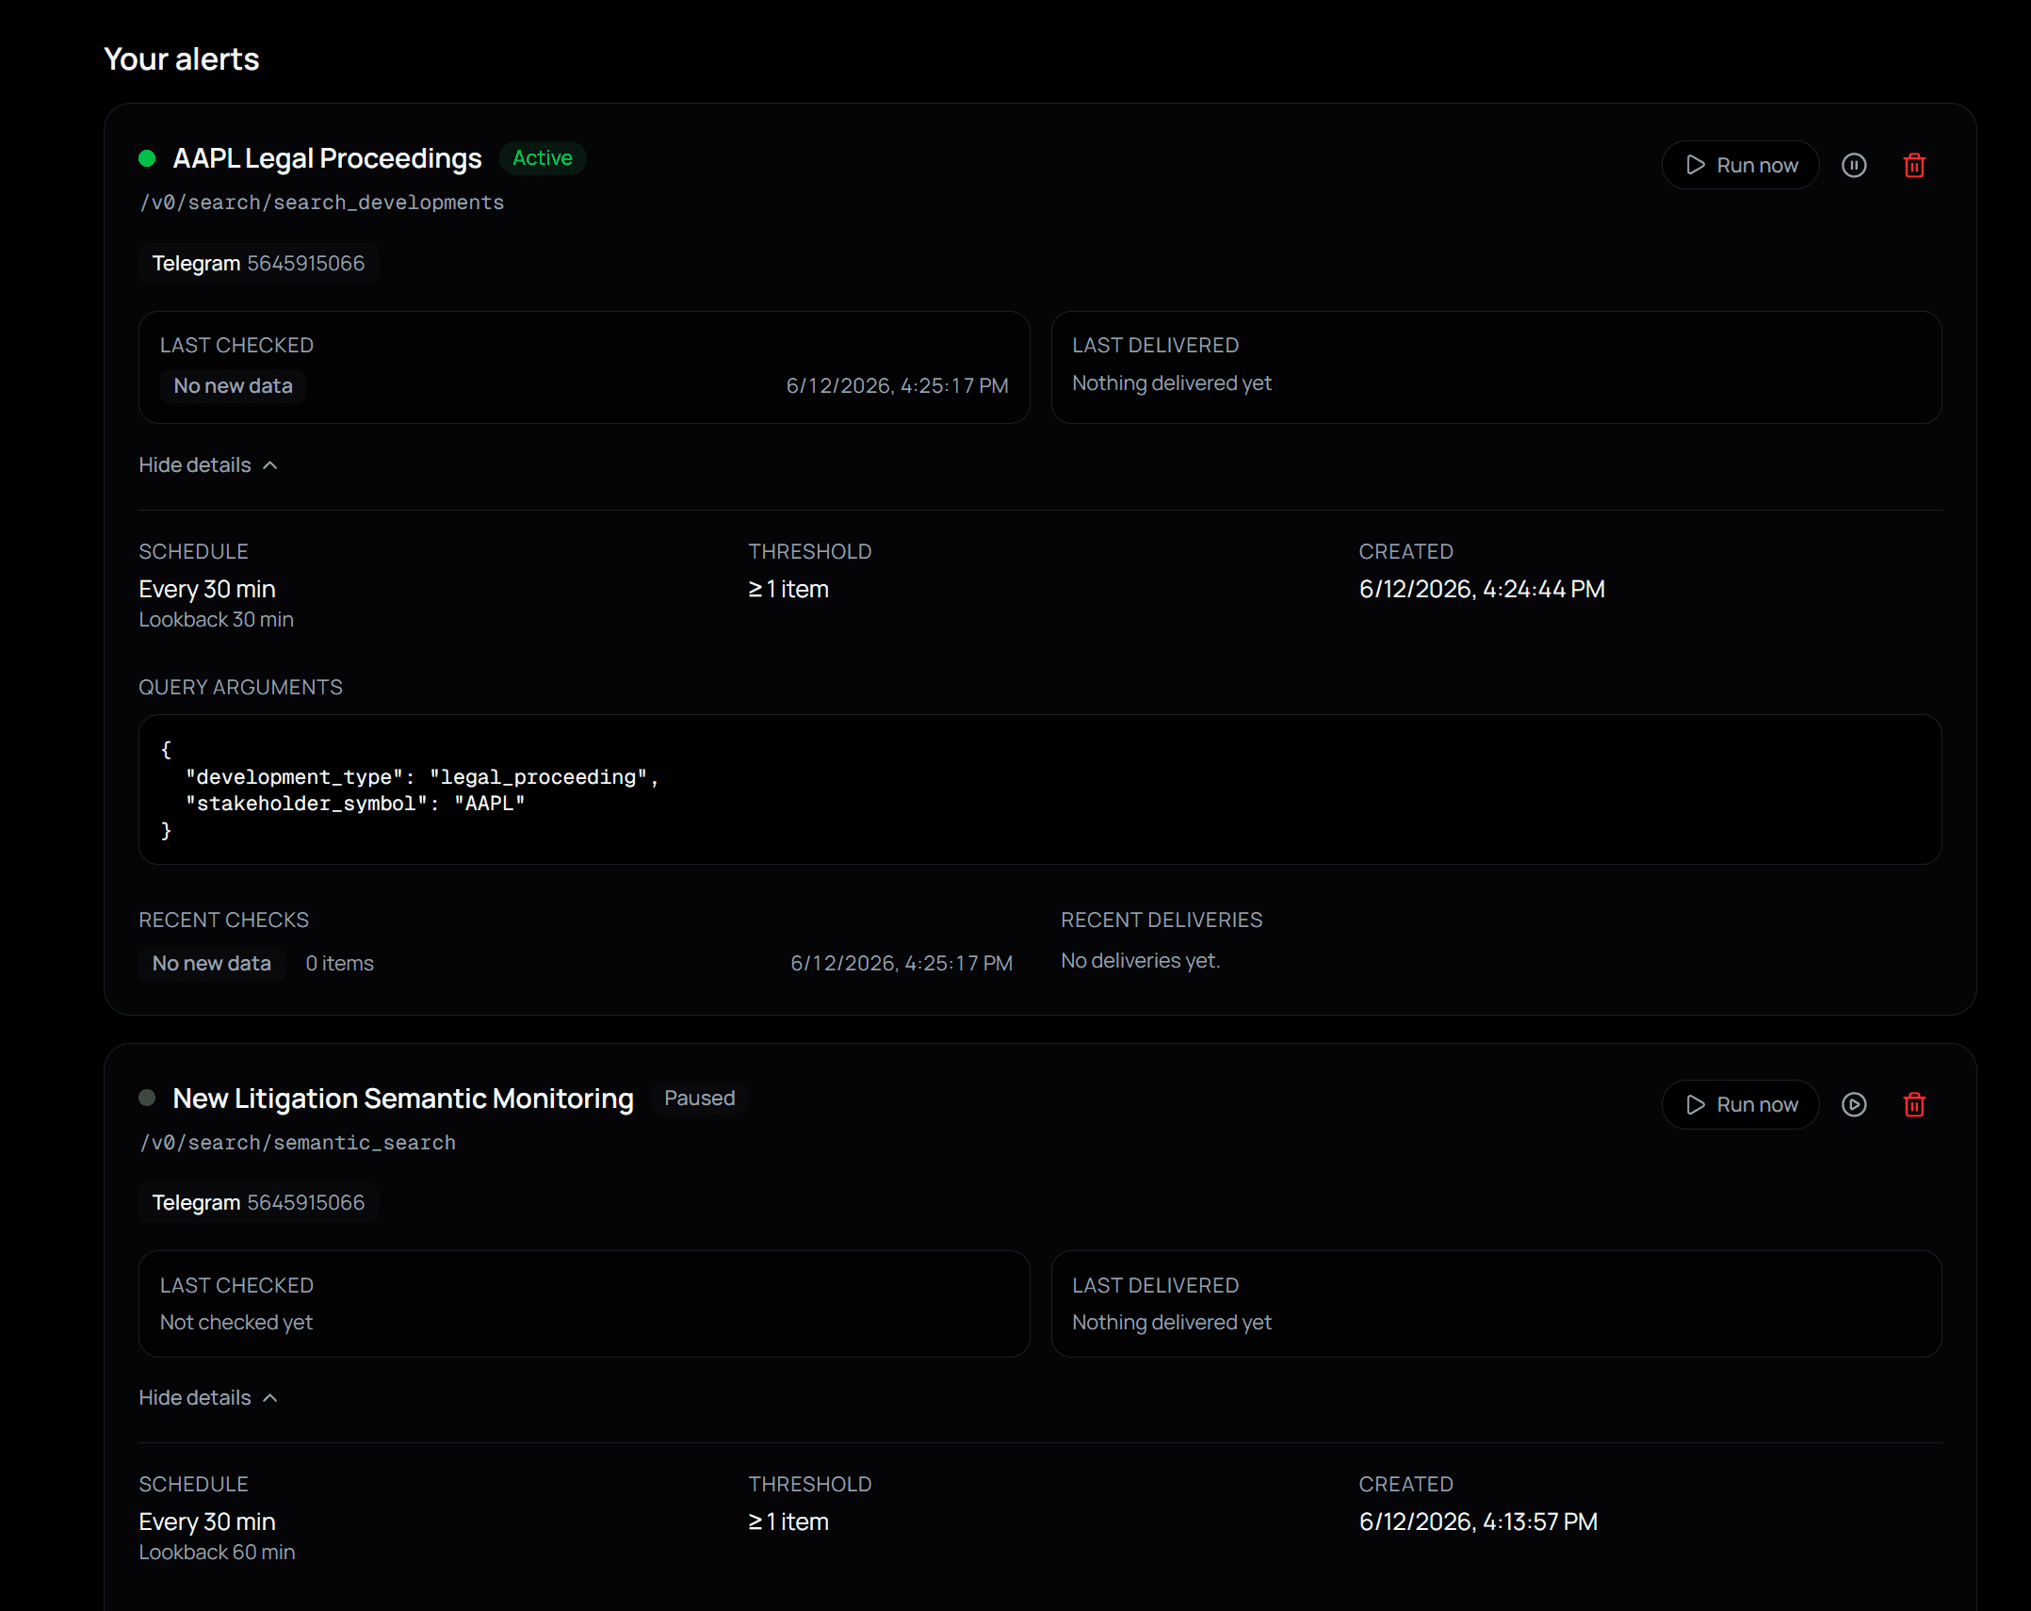Click the '0 items' count
2031x1611 pixels.
click(339, 964)
